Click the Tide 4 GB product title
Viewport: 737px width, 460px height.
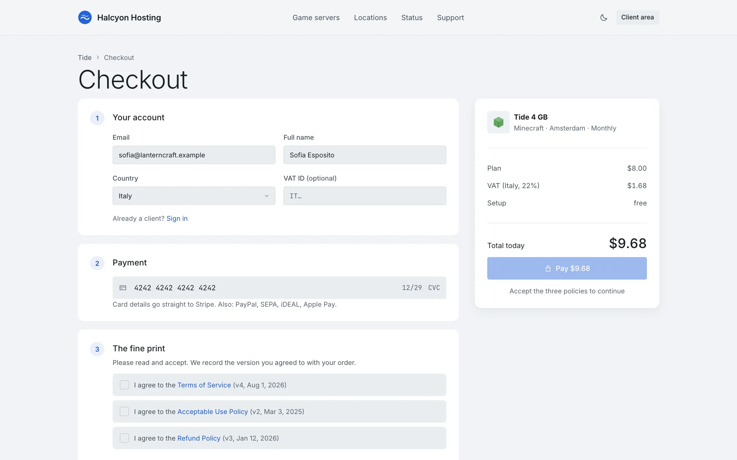pos(531,117)
